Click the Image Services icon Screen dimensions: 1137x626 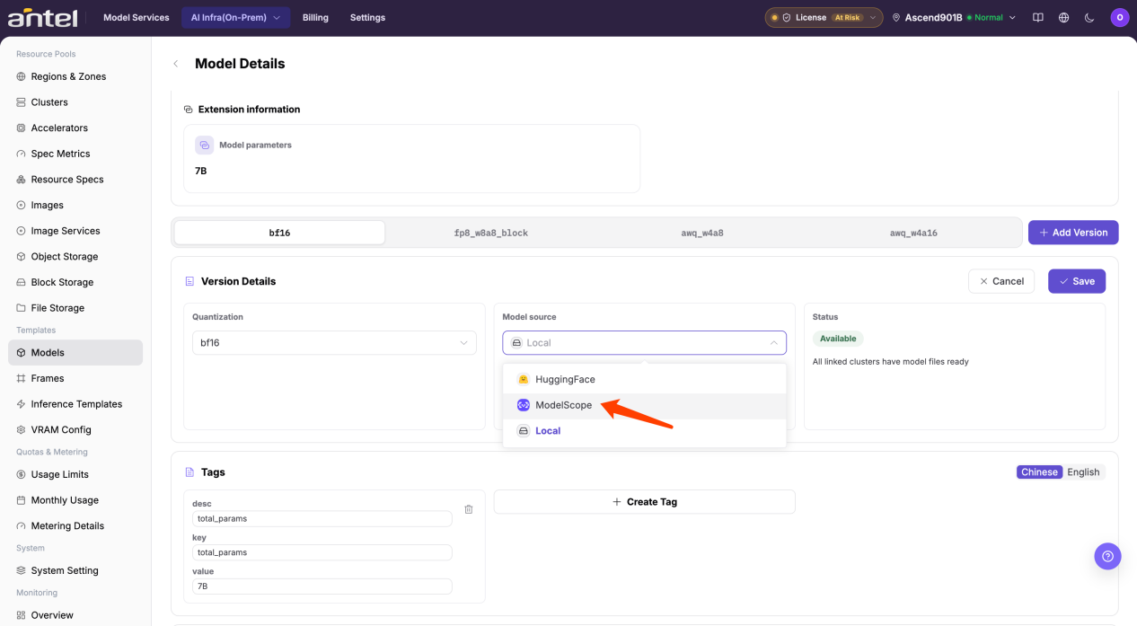(x=22, y=231)
